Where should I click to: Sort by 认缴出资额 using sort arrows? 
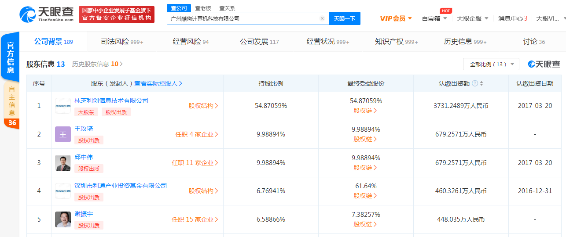tap(481, 83)
